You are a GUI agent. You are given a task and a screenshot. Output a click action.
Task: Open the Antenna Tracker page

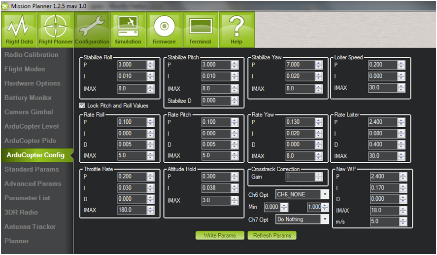(30, 226)
